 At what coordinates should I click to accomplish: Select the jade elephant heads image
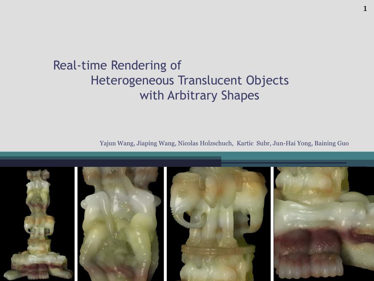pos(219,224)
